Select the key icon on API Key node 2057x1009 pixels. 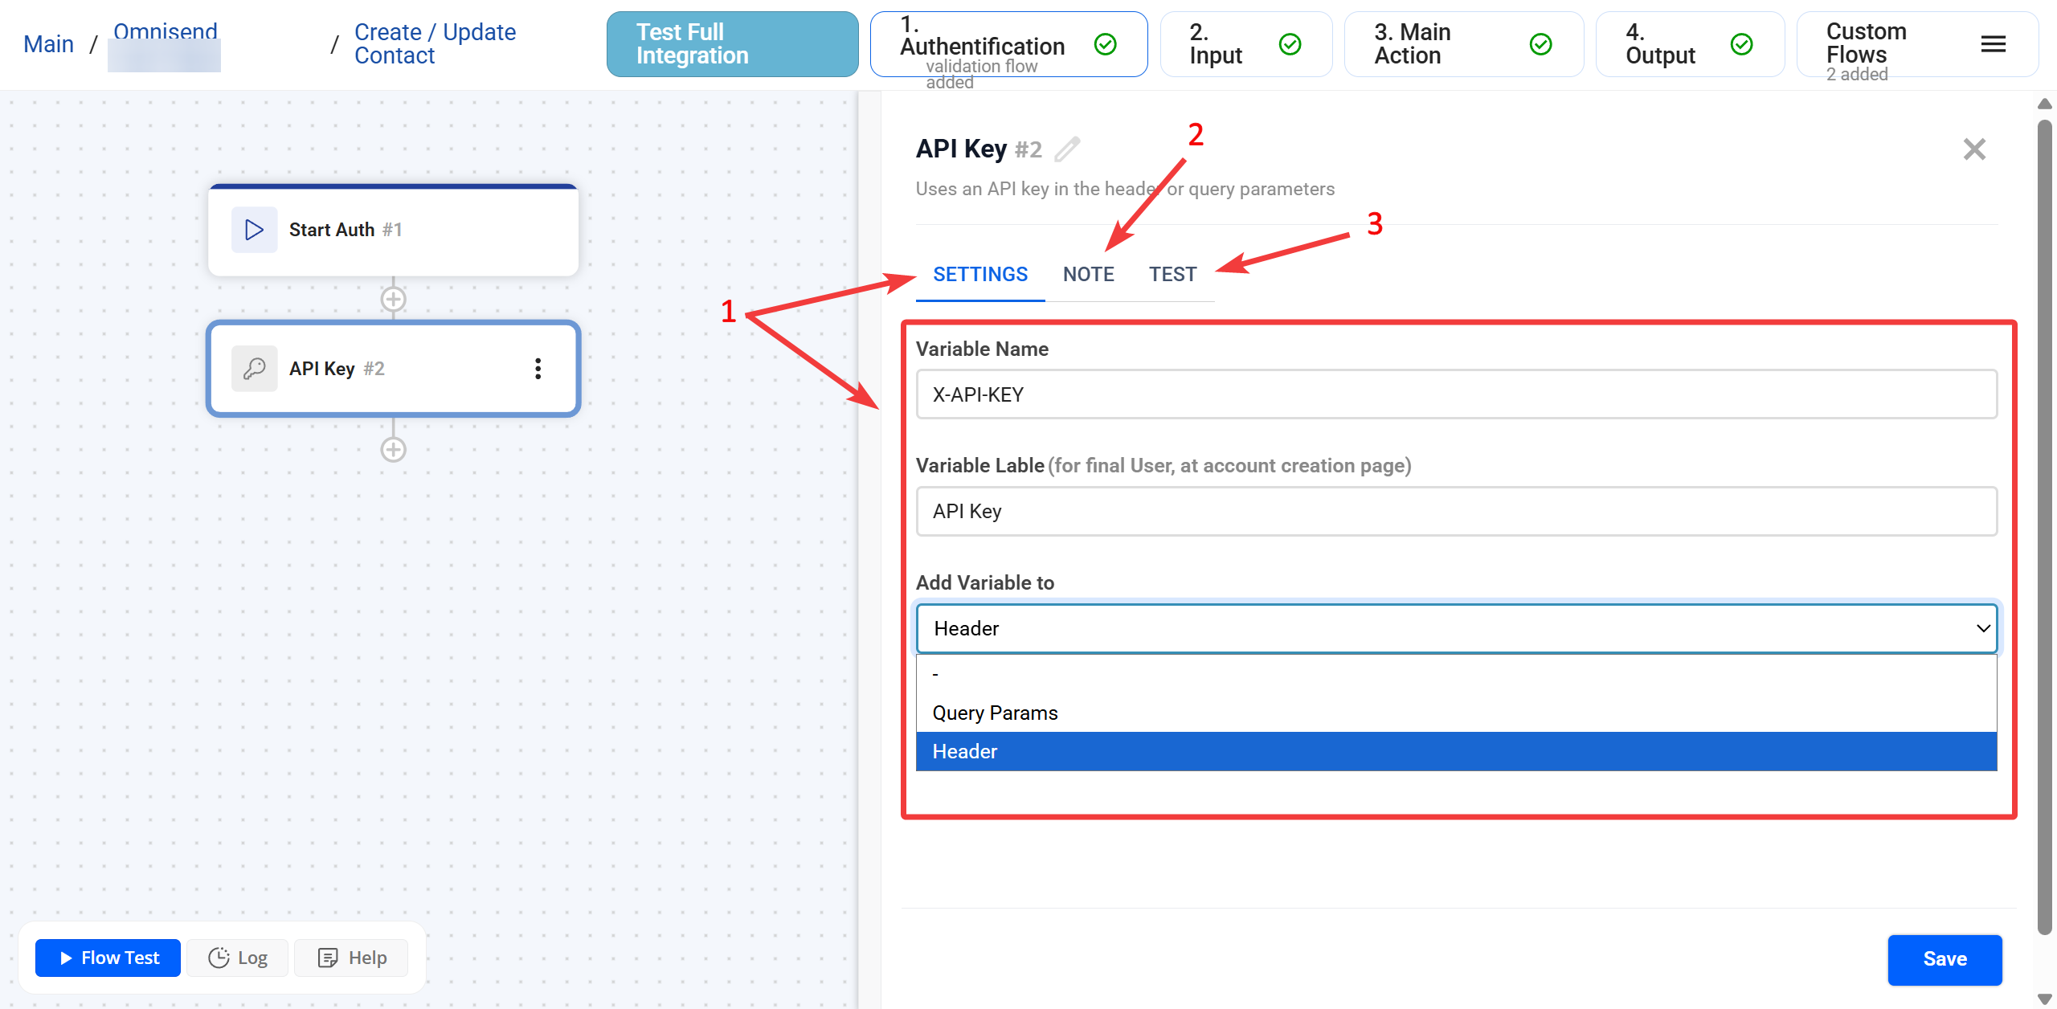point(254,368)
